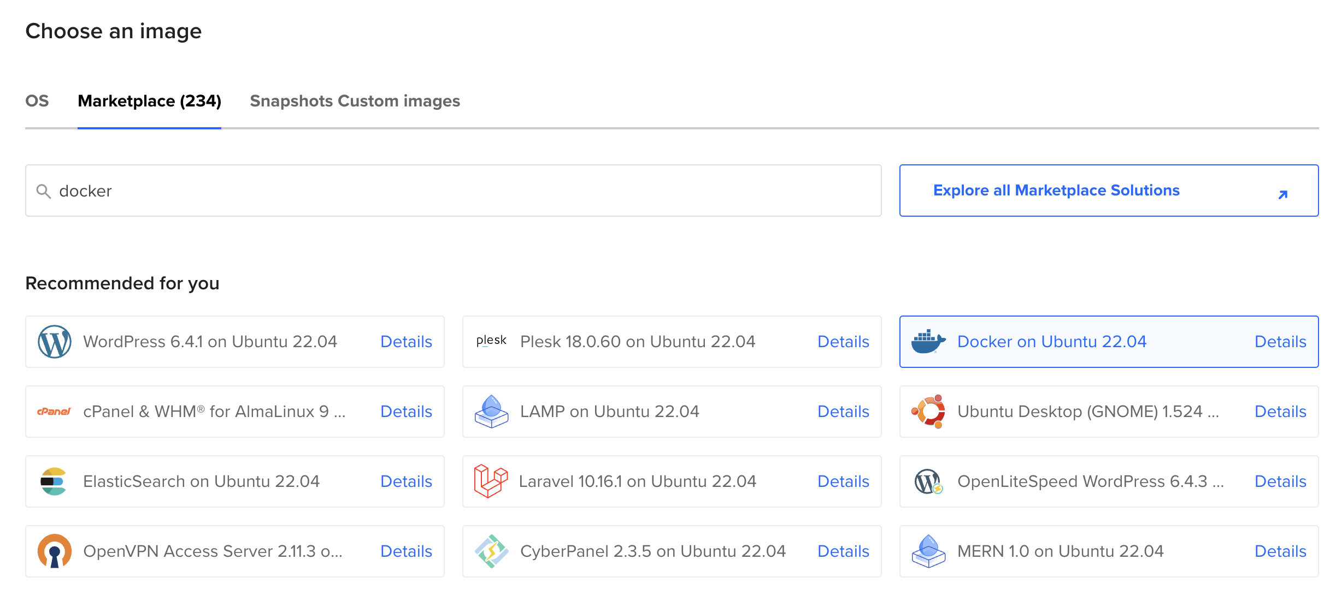Image resolution: width=1342 pixels, height=595 pixels.
Task: Open the Custom images tab
Action: pyautogui.click(x=399, y=101)
